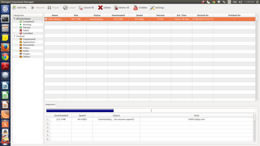Click the segments Host column header
Image resolution: width=260 pixels, height=146 pixels.
[x=196, y=115]
